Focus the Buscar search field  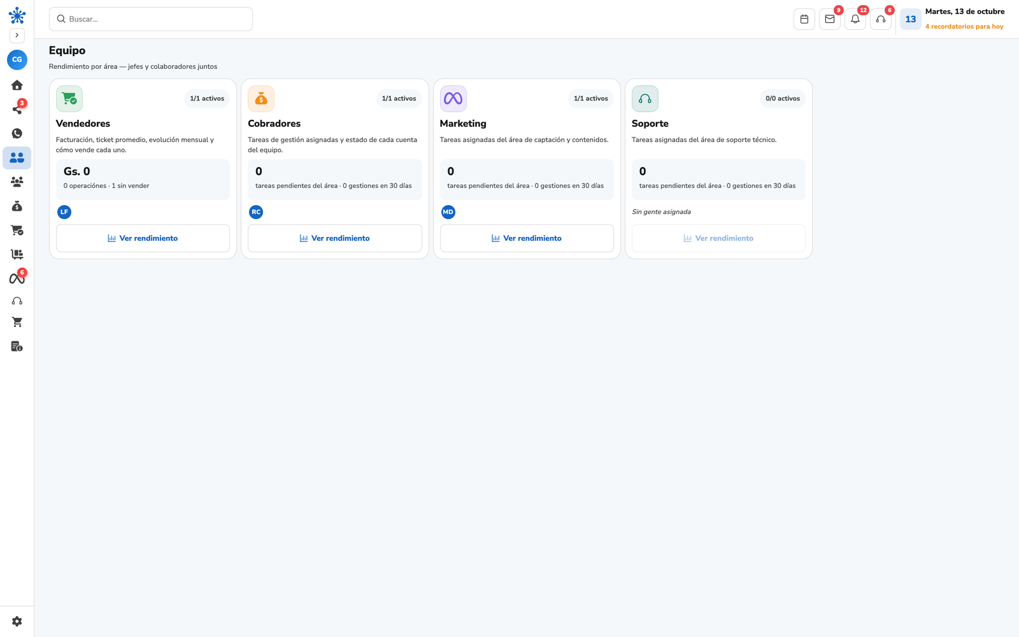coord(151,19)
